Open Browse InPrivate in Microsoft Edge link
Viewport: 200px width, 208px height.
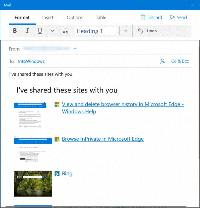tap(103, 139)
